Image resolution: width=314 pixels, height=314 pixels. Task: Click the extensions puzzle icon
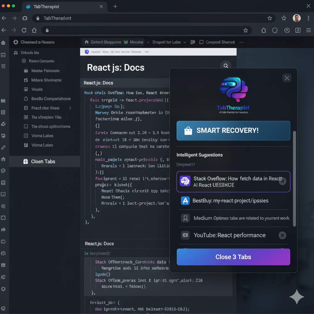pyautogui.click(x=25, y=18)
